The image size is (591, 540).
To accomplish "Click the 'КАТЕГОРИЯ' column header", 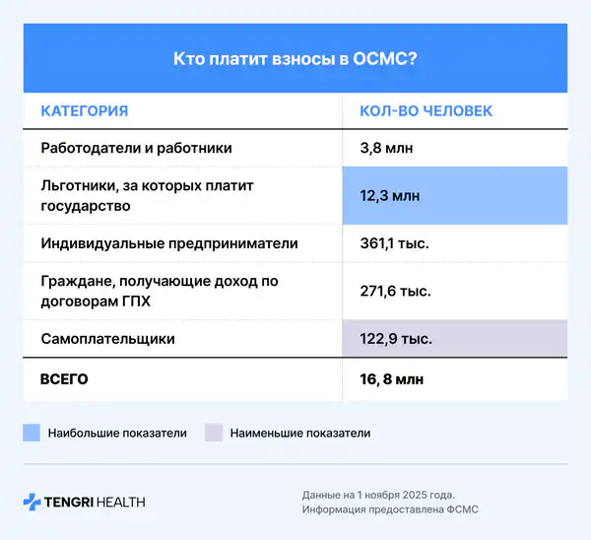I will point(84,110).
